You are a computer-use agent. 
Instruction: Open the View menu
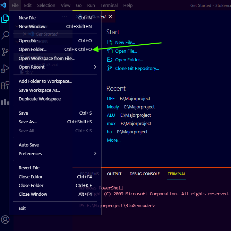66,5
